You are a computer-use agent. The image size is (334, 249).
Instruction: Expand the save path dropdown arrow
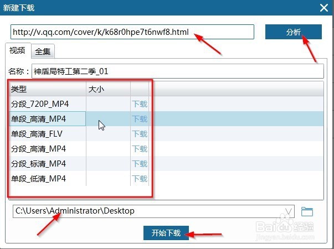click(289, 211)
